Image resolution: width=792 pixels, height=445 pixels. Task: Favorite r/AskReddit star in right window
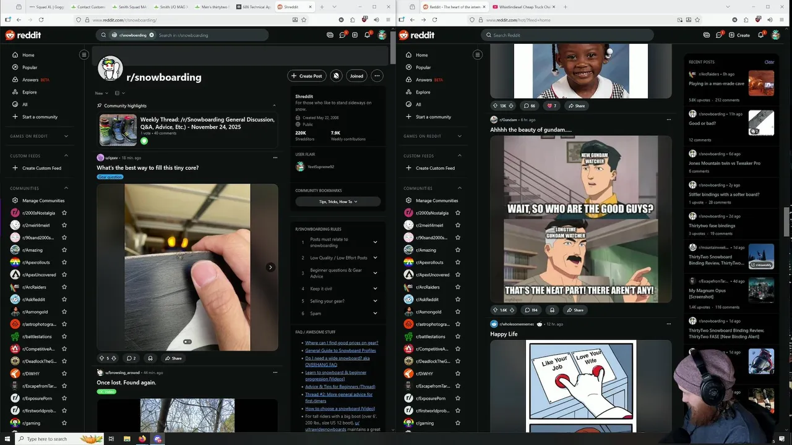tap(458, 299)
